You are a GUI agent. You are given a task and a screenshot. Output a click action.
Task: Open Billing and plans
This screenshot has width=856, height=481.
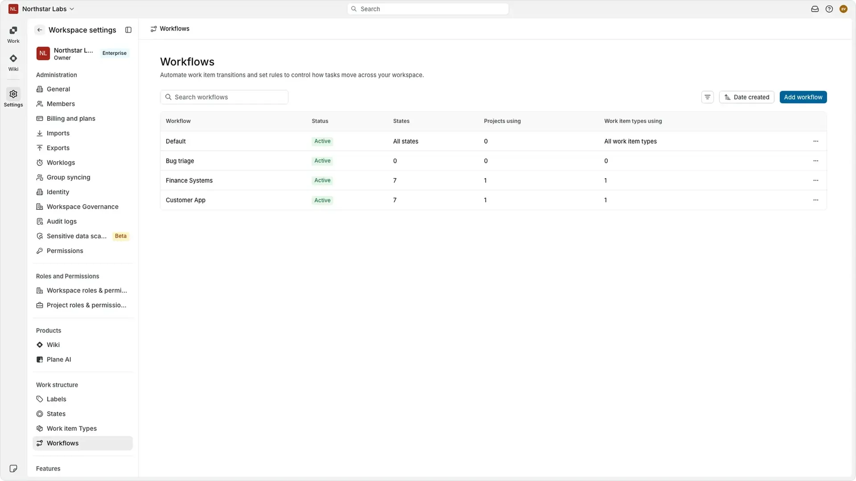tap(82, 118)
